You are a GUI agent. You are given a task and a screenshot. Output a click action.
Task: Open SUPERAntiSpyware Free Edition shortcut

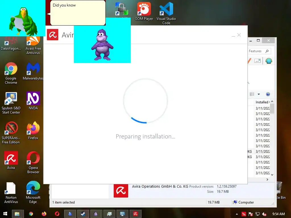(11, 133)
